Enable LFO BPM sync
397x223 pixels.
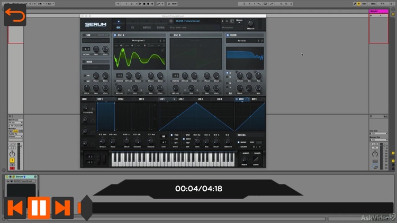tap(184, 135)
